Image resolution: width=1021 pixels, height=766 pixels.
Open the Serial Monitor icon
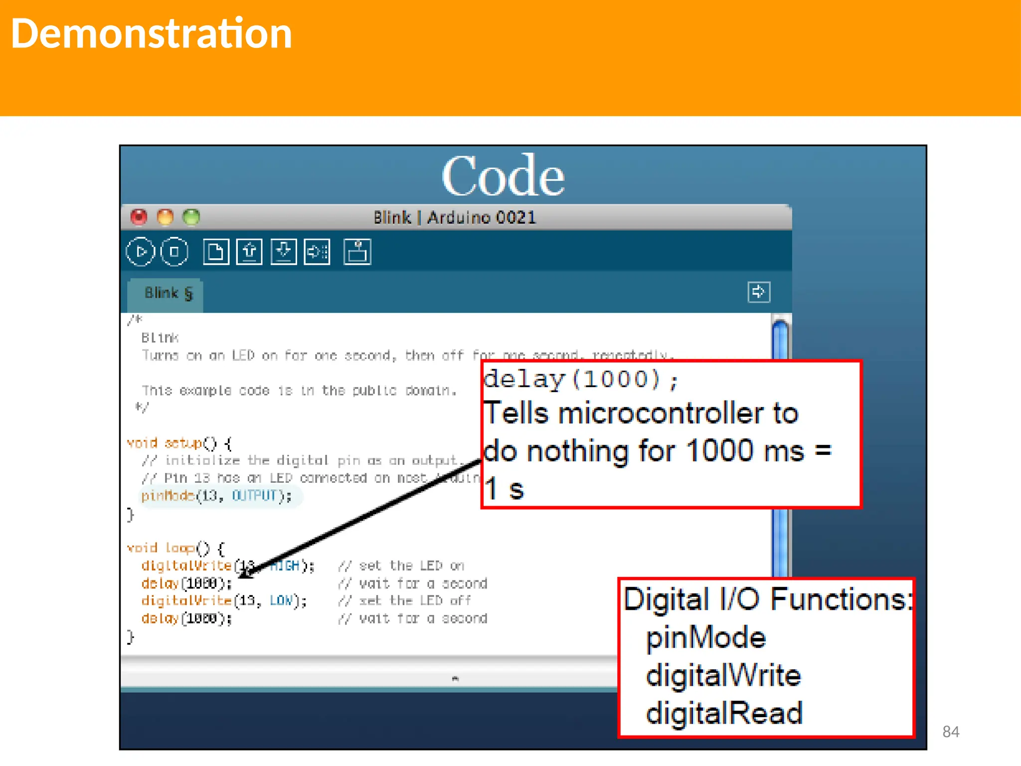pos(357,252)
